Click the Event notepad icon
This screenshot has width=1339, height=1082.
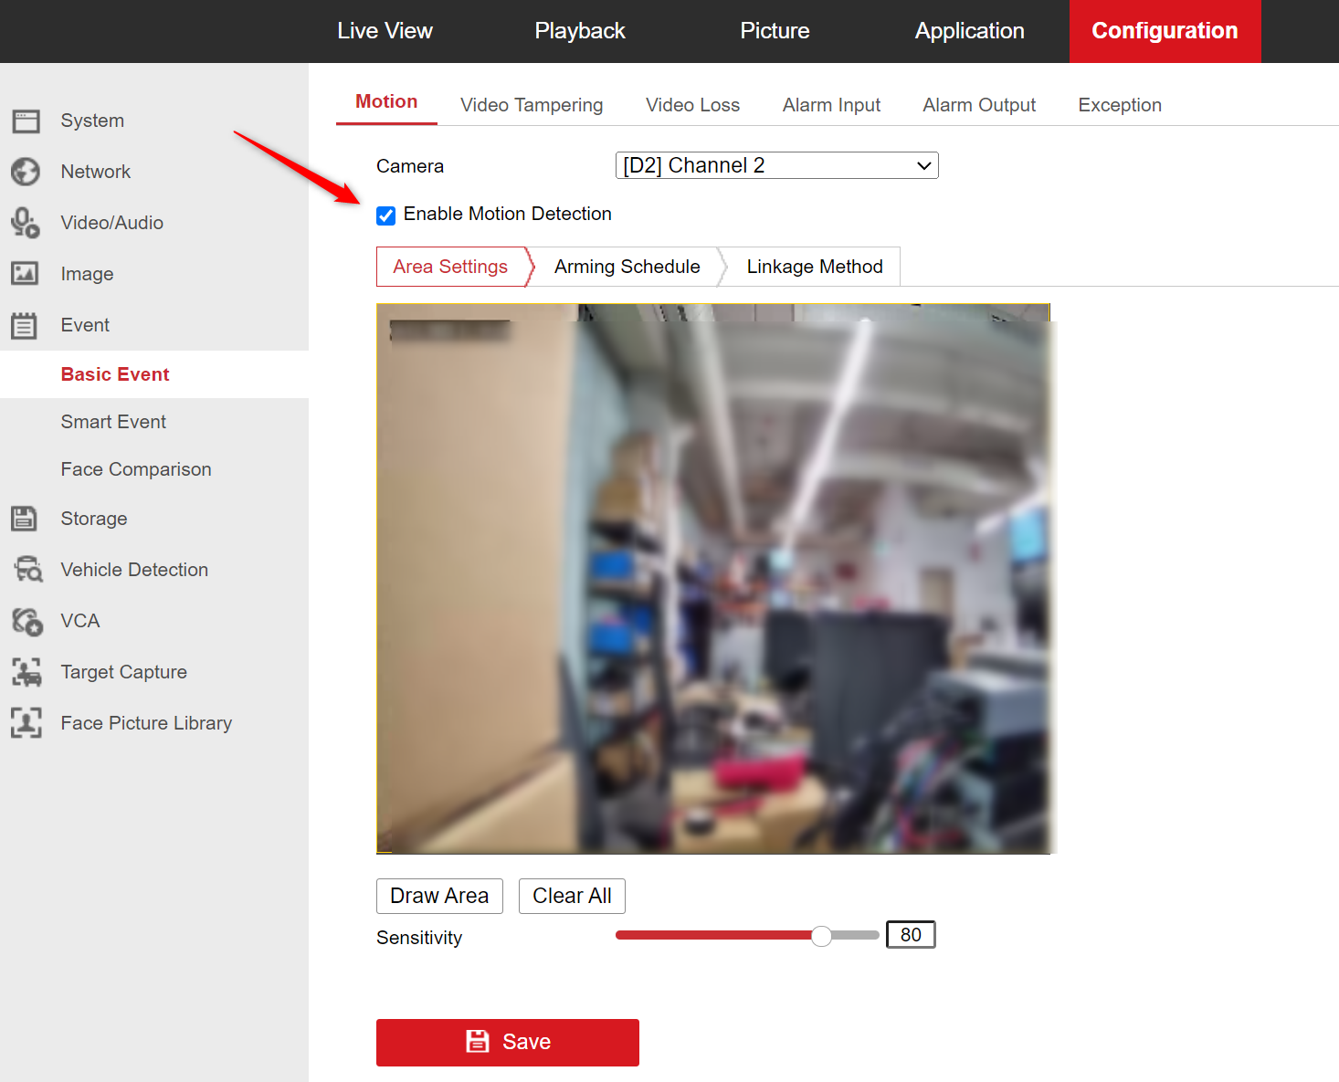[25, 325]
